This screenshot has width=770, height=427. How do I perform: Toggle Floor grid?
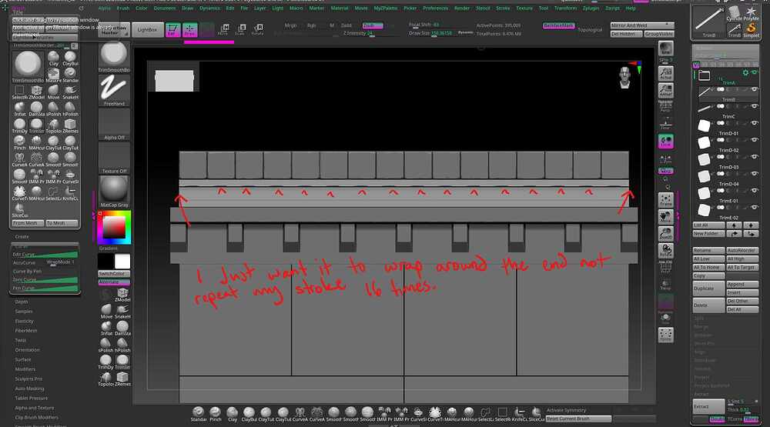coord(665,124)
